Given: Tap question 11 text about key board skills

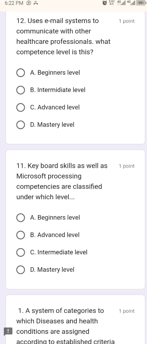Looking at the screenshot, I should pos(62,181).
